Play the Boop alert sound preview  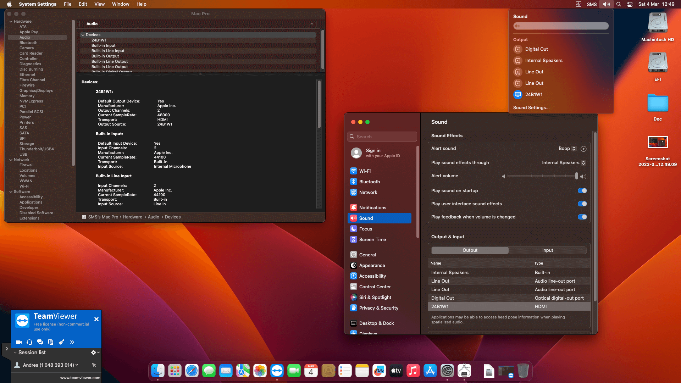583,149
